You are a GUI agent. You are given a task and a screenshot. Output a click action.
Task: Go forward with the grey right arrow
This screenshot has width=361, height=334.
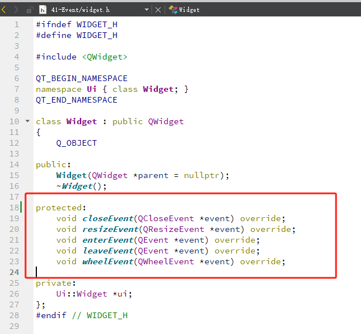[16, 10]
